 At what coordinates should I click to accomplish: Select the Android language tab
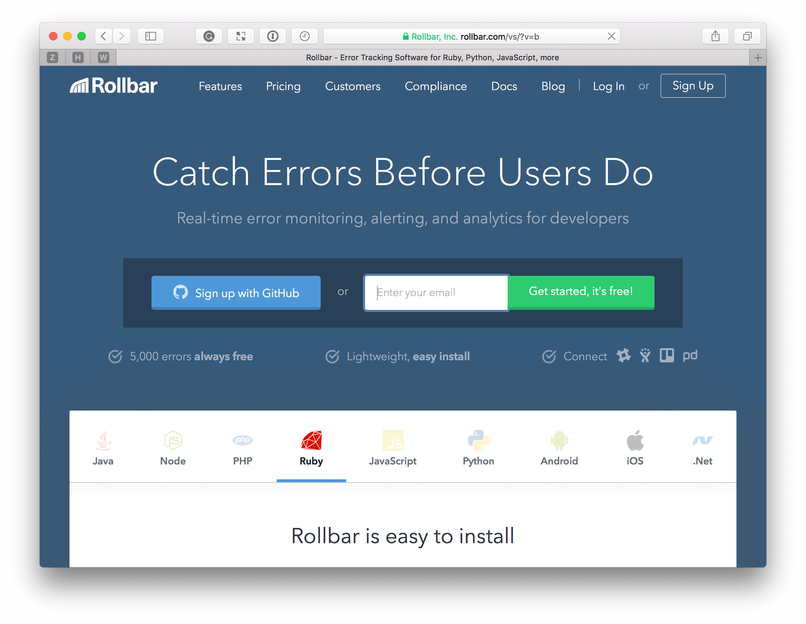(x=559, y=448)
